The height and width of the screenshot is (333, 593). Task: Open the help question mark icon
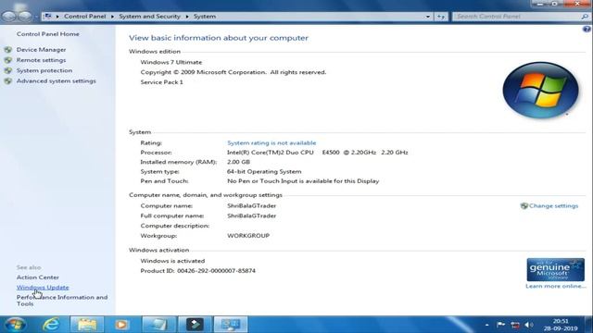(x=587, y=29)
